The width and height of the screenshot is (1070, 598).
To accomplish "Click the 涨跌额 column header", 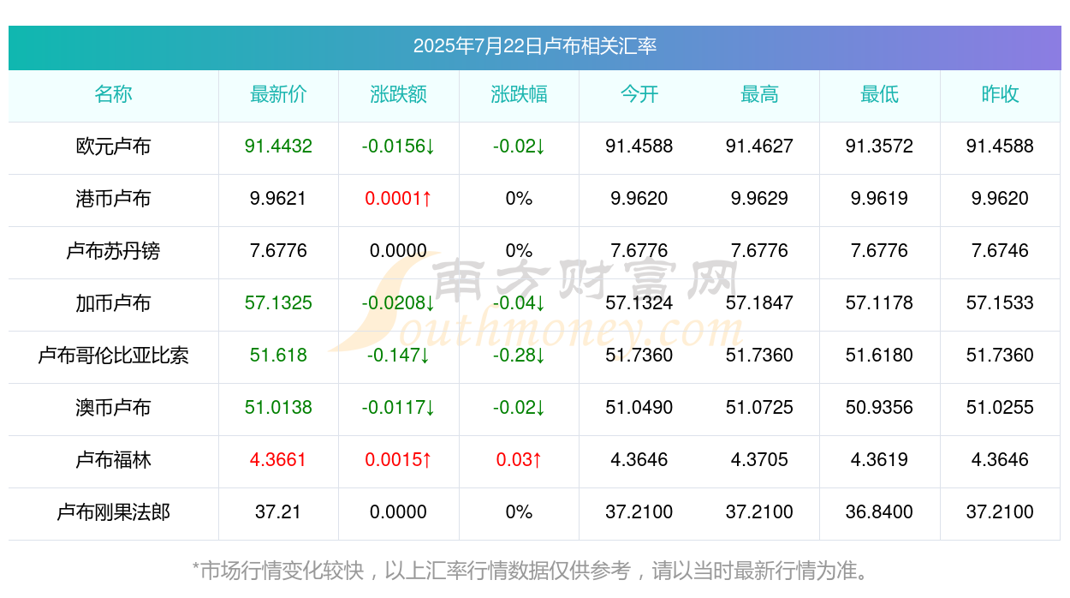I will click(399, 94).
